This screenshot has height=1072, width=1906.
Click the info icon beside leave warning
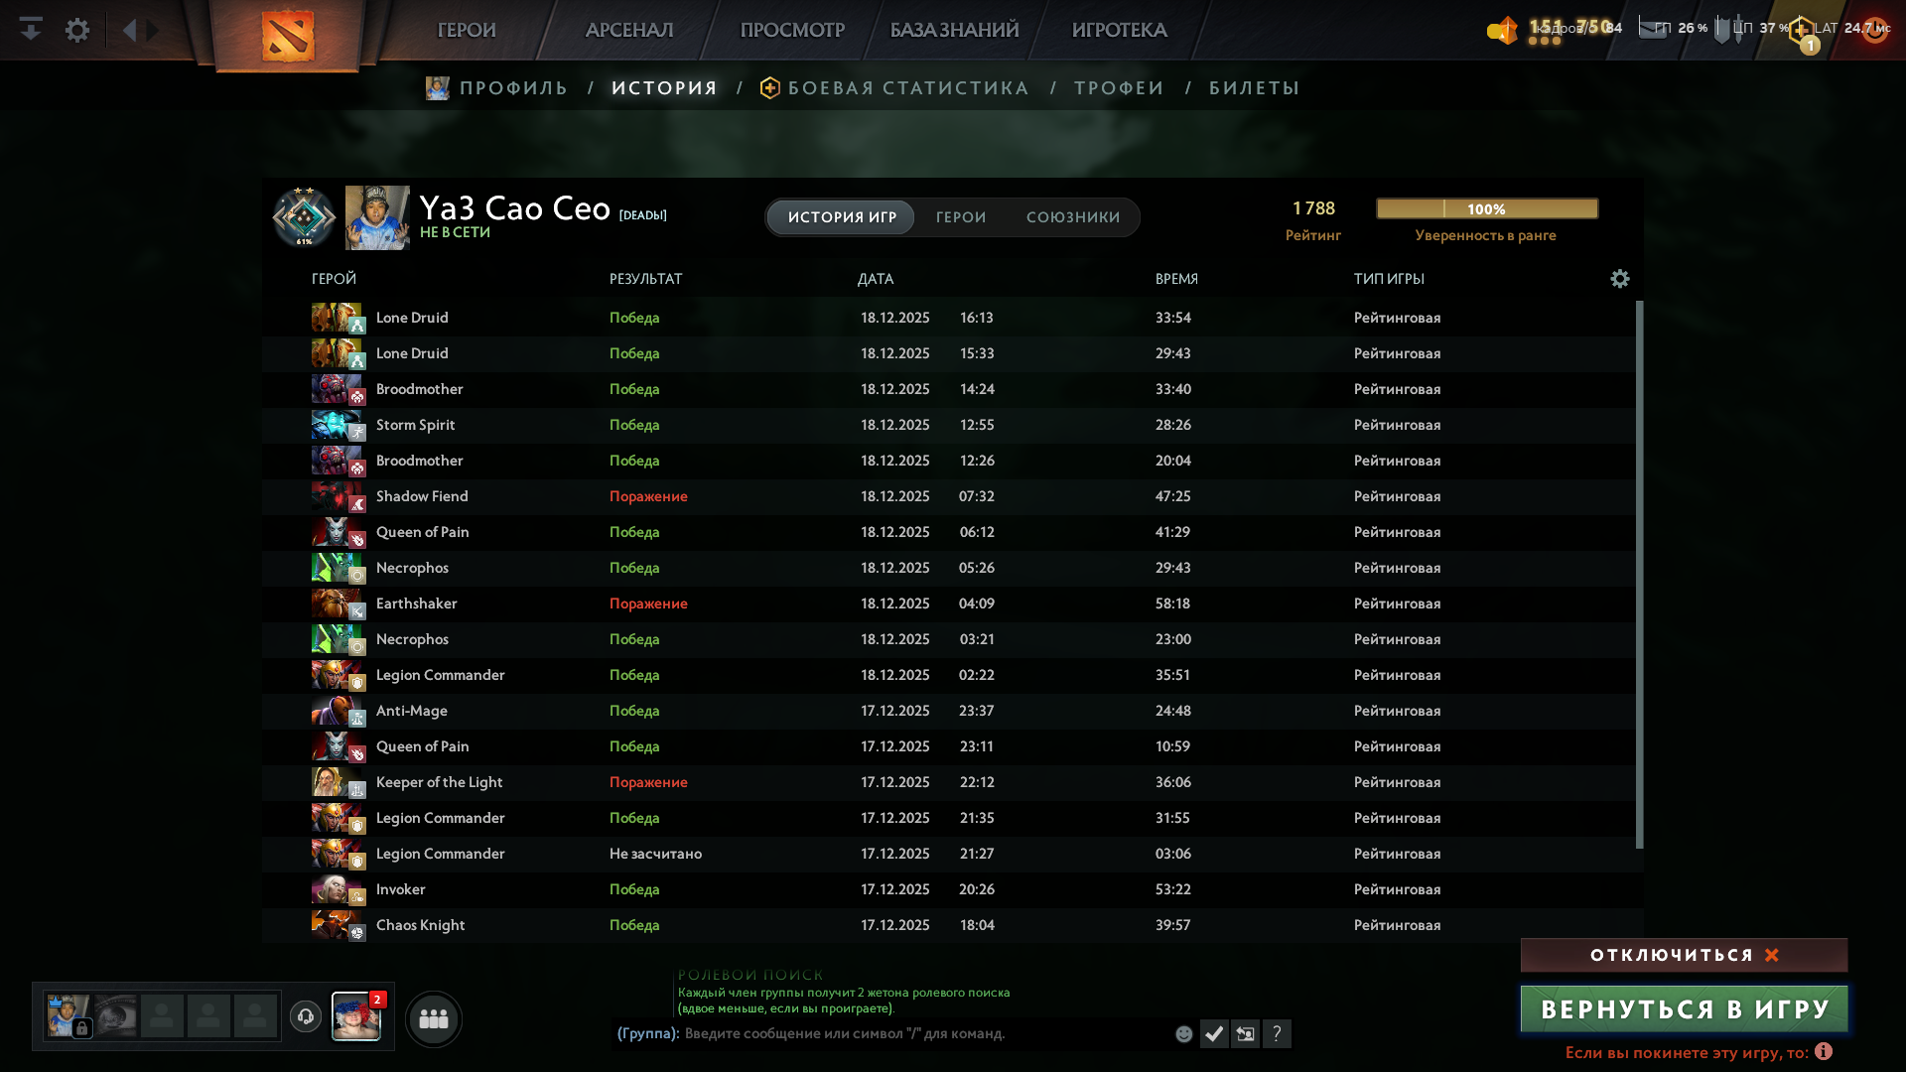[x=1824, y=1051]
